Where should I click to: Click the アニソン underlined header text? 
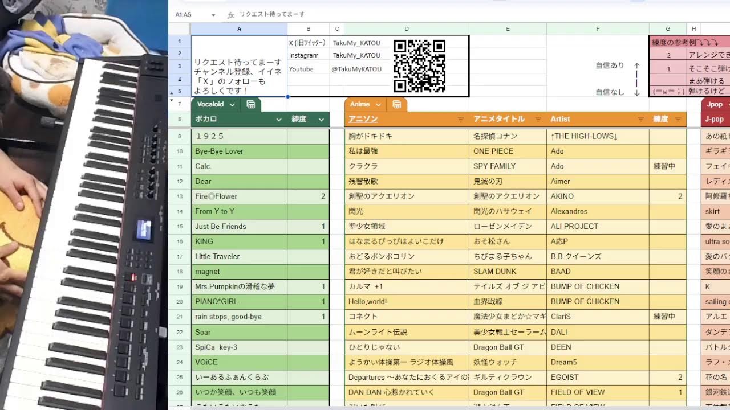363,120
